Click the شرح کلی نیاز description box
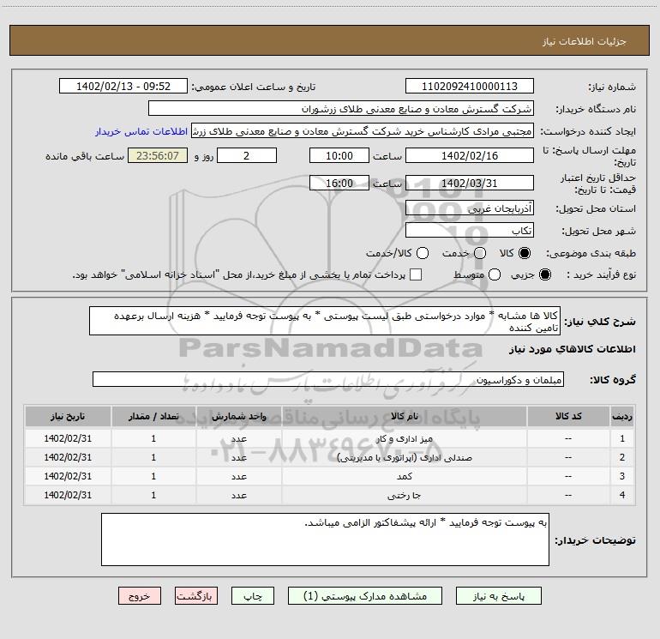Image resolution: width=660 pixels, height=639 pixels. (325, 322)
